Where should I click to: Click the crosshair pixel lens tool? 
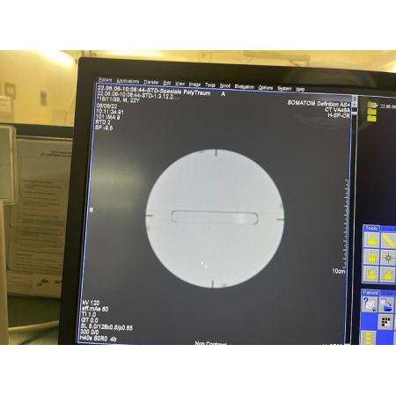pyautogui.click(x=388, y=258)
